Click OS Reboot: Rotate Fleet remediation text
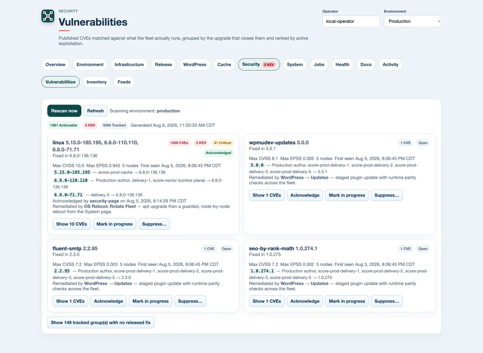Viewport: 483px width, 353px height. click(110, 206)
